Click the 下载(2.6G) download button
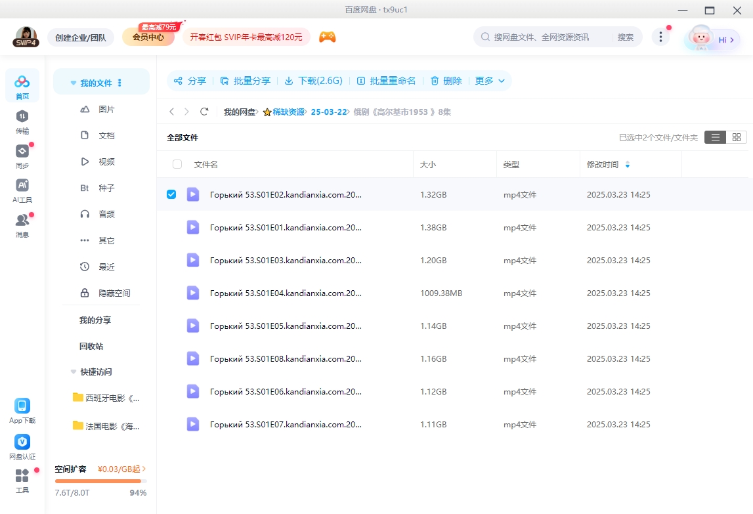 click(x=313, y=81)
